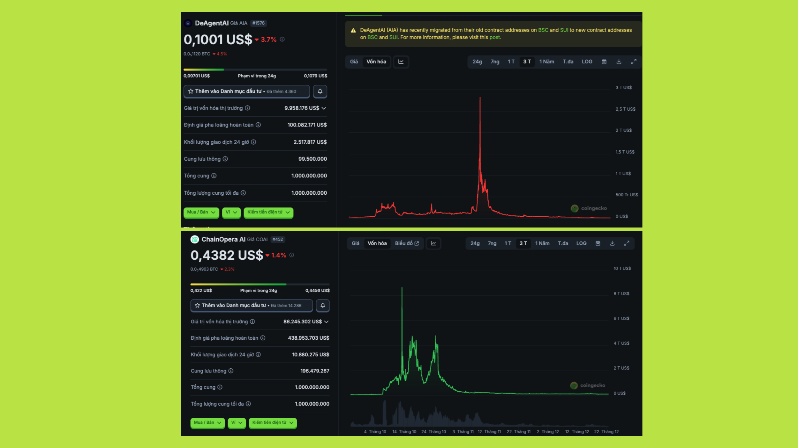Click the DeAgentAI price alert bell icon
Screen dimensions: 798x448
click(320, 91)
